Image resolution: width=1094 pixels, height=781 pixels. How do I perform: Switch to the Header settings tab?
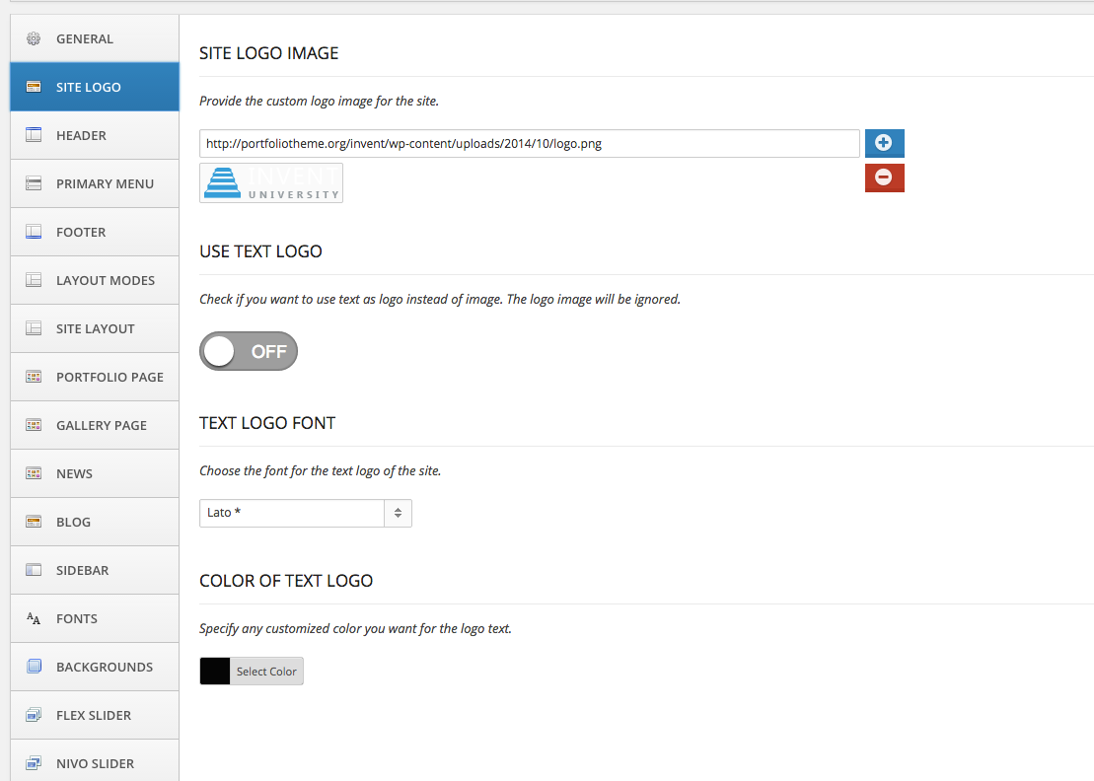coord(33,135)
